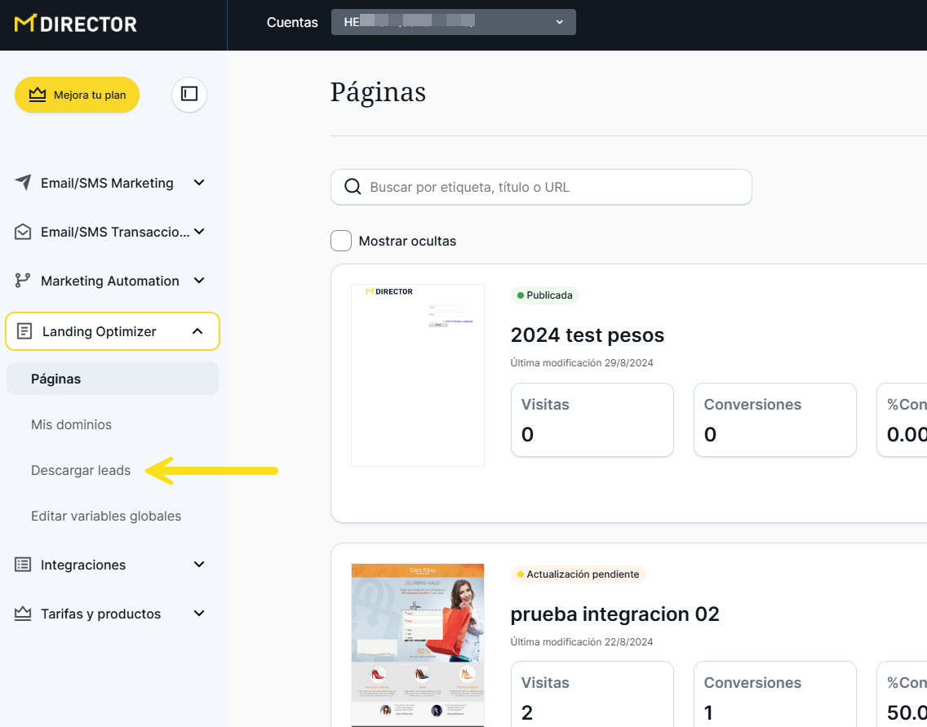This screenshot has width=927, height=727.
Task: Click the Email/SMS Marketing paper plane icon
Action: pyautogui.click(x=23, y=183)
